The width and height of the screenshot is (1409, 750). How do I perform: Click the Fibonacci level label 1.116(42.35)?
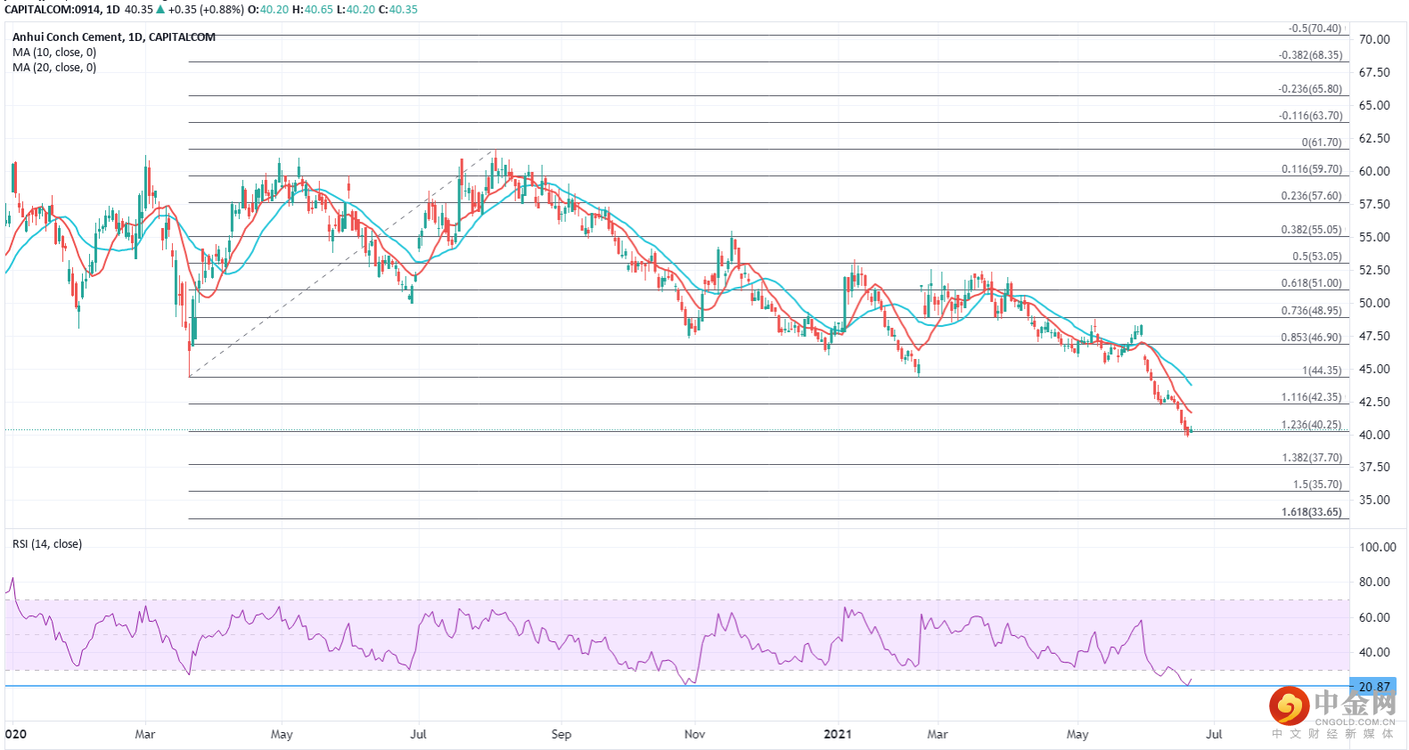point(1312,397)
